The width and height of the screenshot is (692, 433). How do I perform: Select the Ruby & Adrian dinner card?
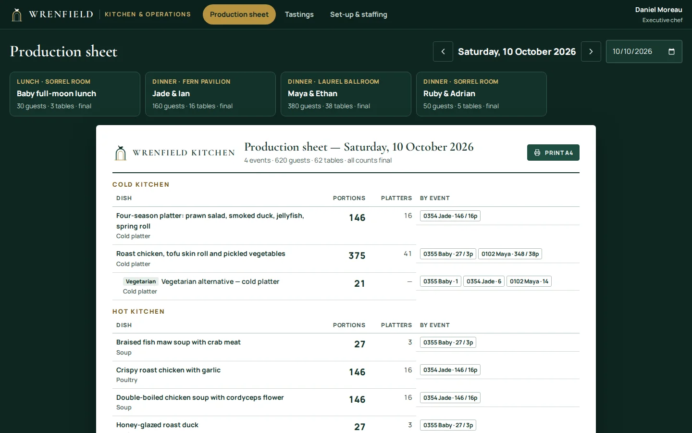click(x=482, y=94)
